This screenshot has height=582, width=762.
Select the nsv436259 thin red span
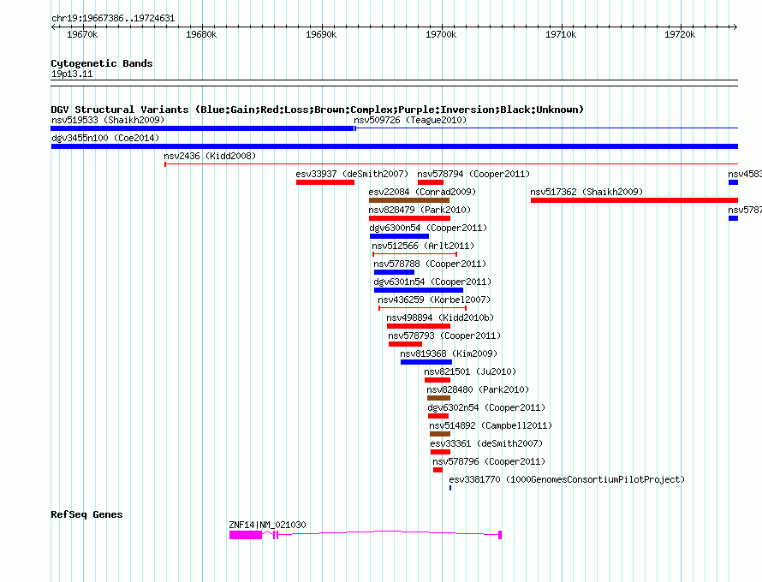coord(422,308)
